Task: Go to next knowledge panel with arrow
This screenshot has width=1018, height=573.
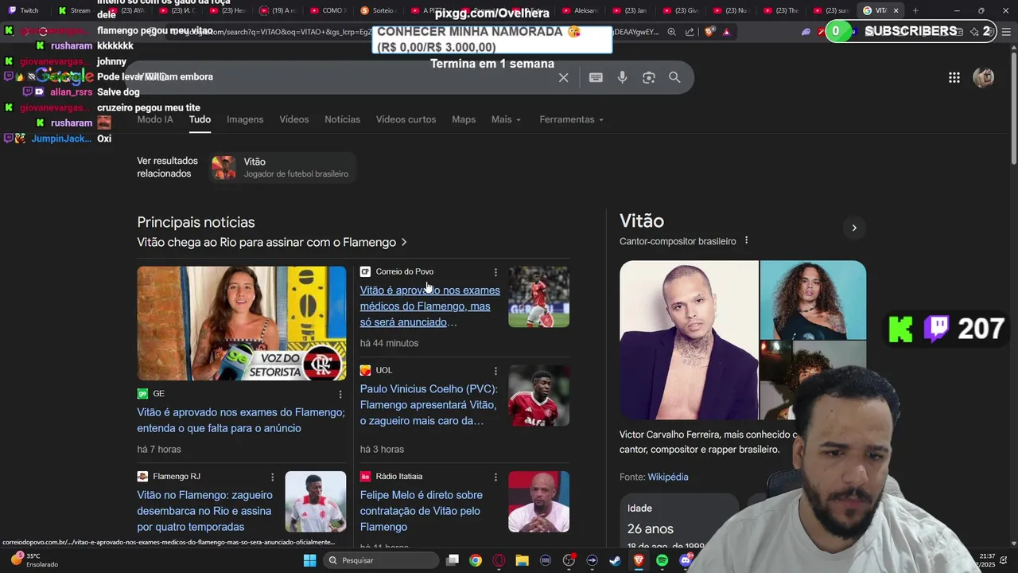Action: [854, 228]
